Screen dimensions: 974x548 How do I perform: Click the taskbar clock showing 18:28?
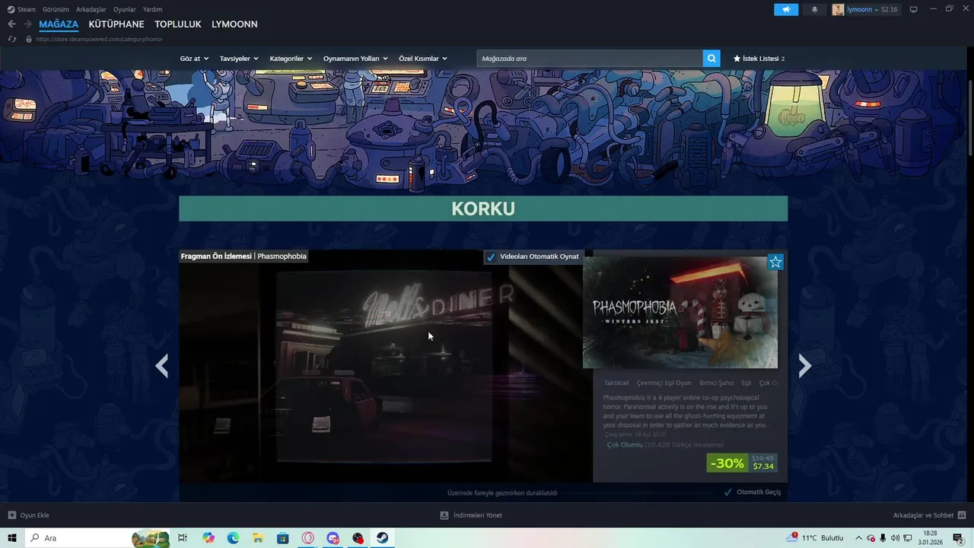(x=930, y=538)
